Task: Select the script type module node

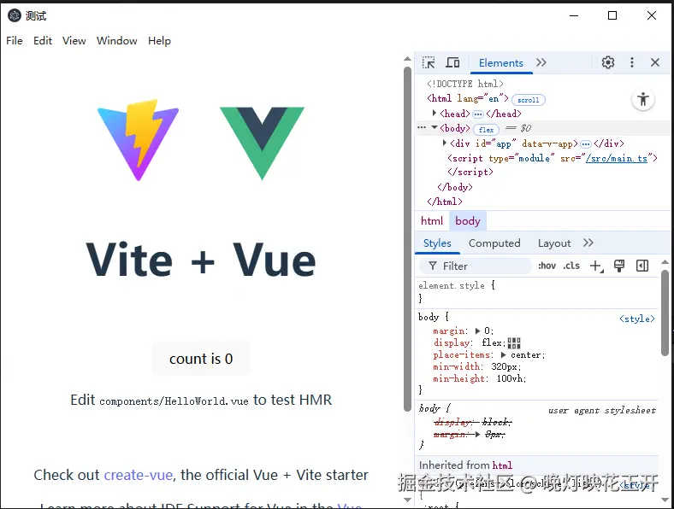Action: [552, 158]
